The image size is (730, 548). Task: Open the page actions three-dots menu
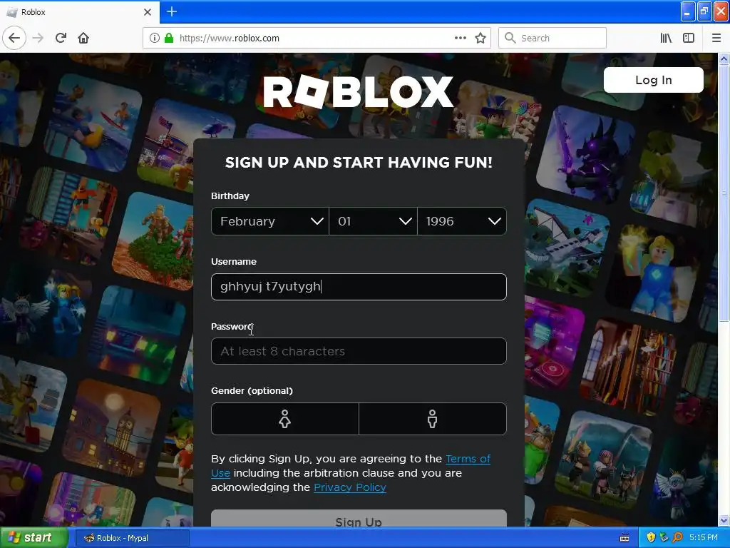(460, 39)
